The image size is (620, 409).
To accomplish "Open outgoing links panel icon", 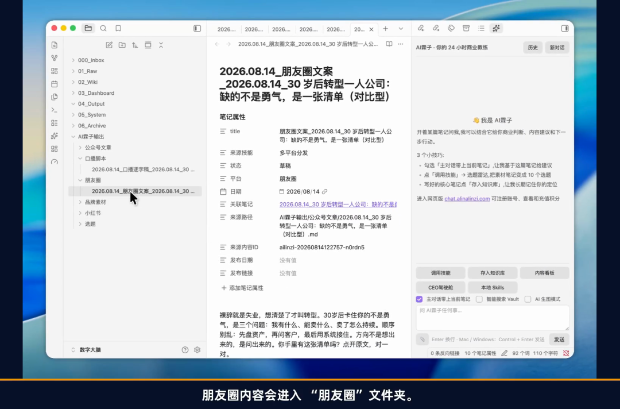I will (436, 28).
